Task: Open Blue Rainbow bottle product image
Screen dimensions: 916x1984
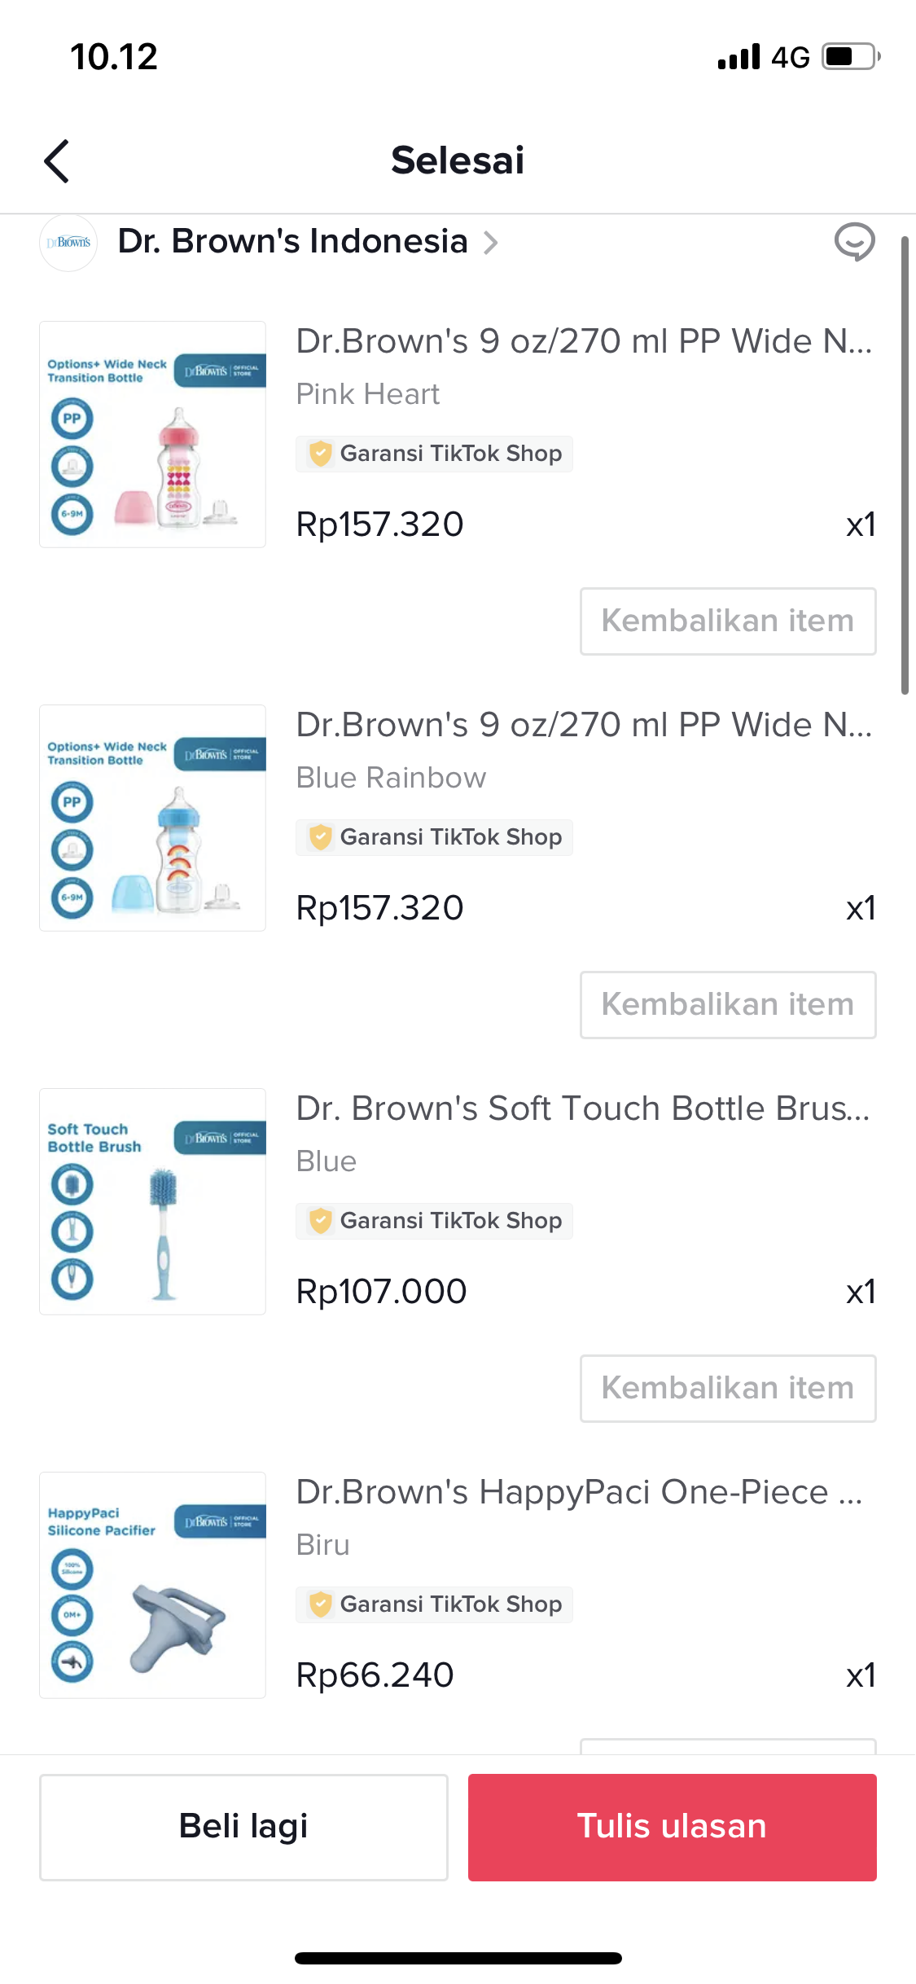Action: 153,818
